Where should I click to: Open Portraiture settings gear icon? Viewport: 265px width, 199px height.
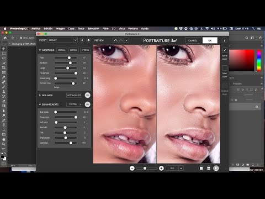coord(88,40)
